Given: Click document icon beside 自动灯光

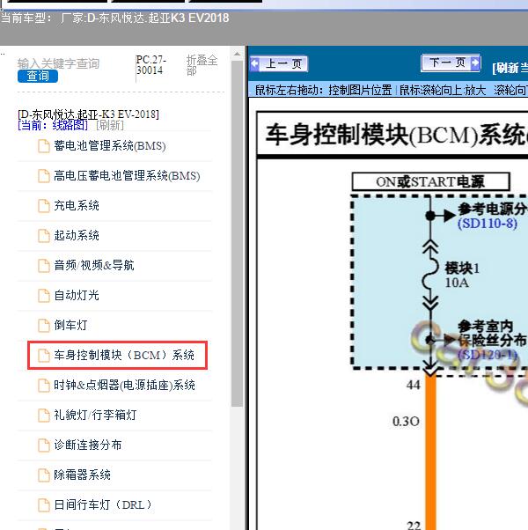Looking at the screenshot, I should pyautogui.click(x=44, y=296).
